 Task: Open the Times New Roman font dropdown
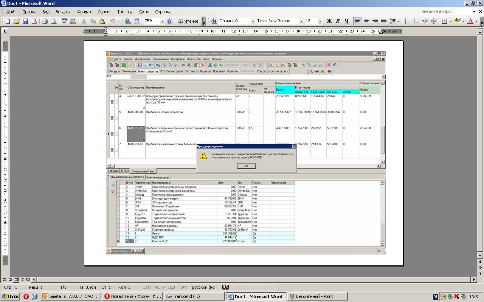pos(301,21)
